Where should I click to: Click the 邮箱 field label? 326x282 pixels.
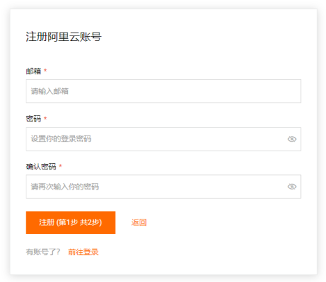(x=33, y=71)
